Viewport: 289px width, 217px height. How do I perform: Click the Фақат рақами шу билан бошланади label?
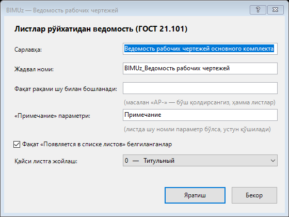(x=66, y=89)
